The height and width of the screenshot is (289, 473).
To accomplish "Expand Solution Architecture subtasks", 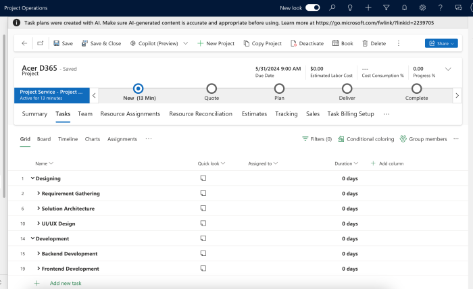I will pos(39,208).
